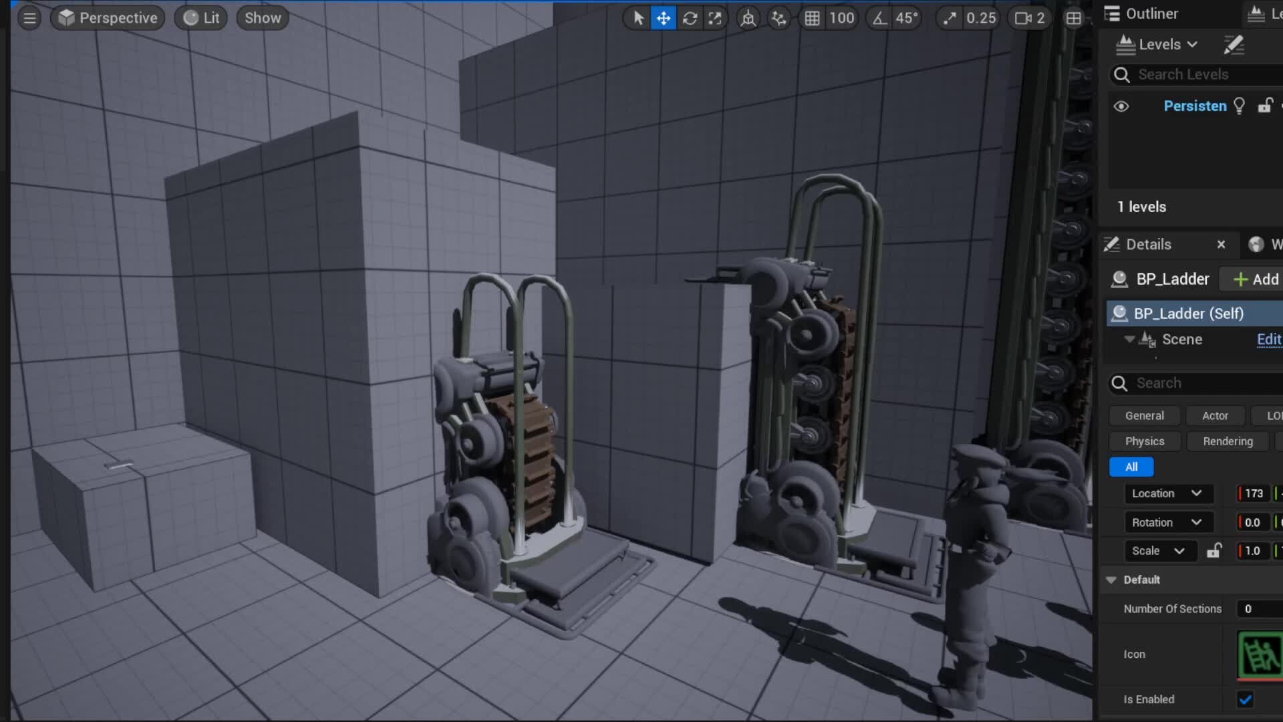This screenshot has height=722, width=1283.
Task: Click the coordinate system gizmo icon
Action: (748, 18)
